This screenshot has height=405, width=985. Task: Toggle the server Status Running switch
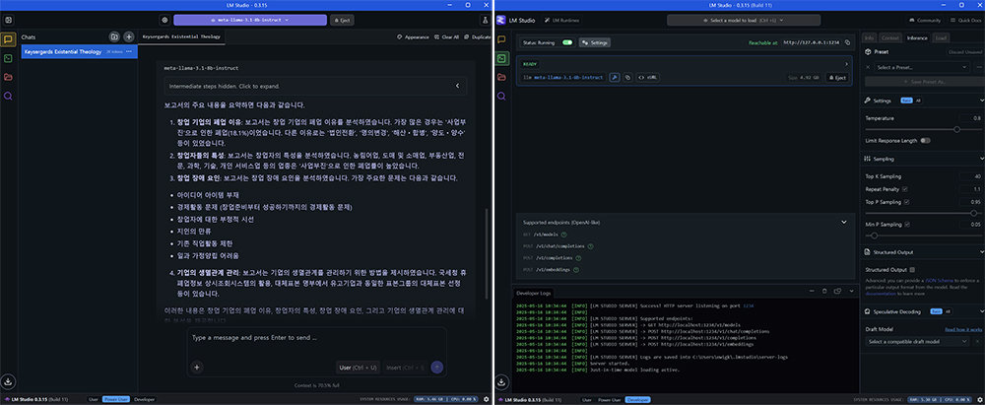click(566, 42)
